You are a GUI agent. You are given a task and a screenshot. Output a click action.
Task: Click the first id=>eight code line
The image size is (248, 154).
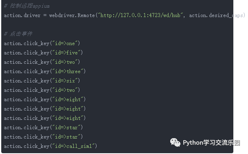tap(45, 100)
